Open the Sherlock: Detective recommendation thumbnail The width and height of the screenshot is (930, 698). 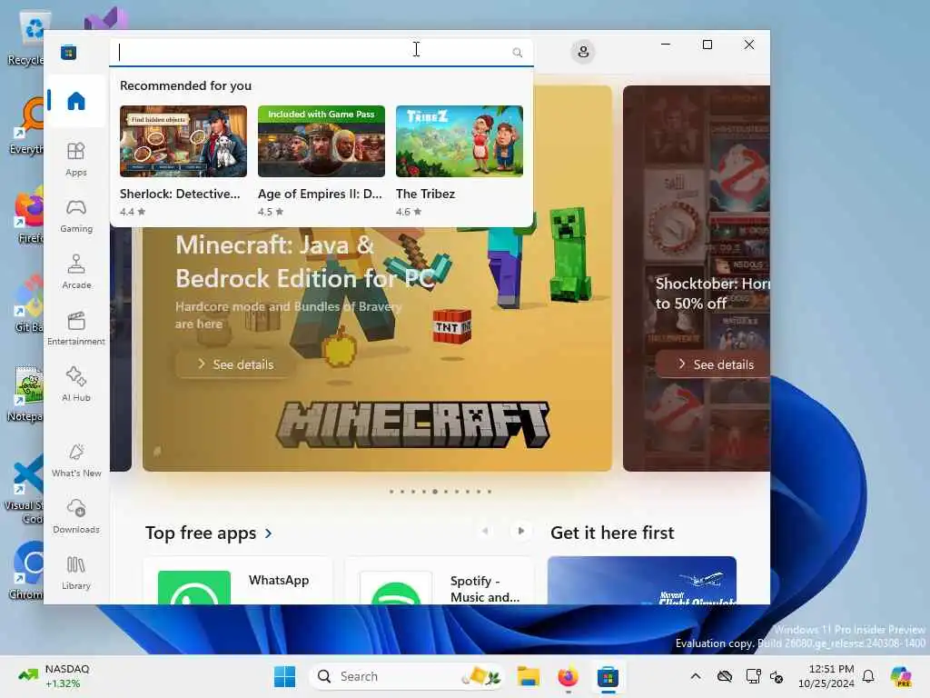(x=183, y=141)
